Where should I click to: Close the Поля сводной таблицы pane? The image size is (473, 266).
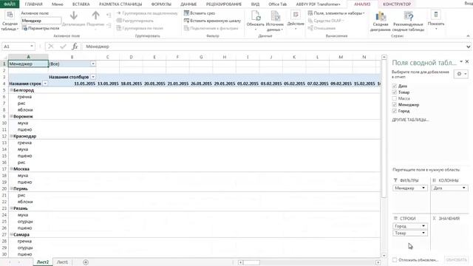point(467,61)
